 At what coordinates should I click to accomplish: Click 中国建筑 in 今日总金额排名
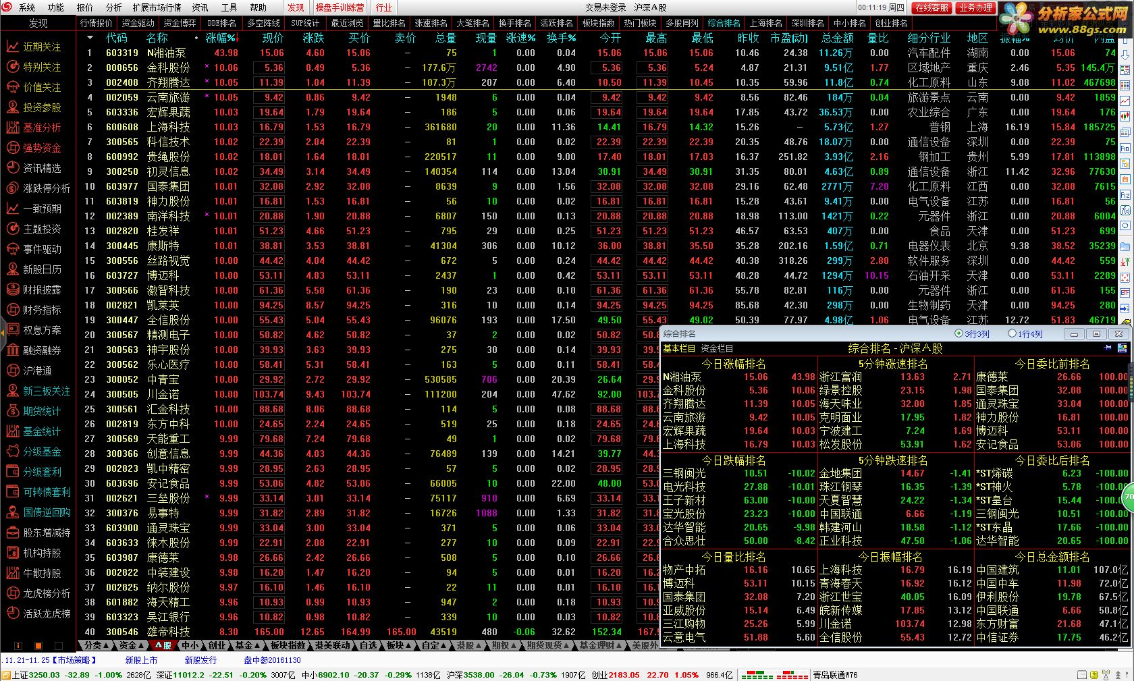pos(998,570)
